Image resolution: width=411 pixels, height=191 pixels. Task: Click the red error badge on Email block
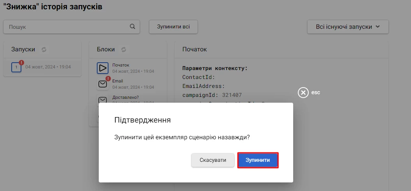(x=108, y=79)
